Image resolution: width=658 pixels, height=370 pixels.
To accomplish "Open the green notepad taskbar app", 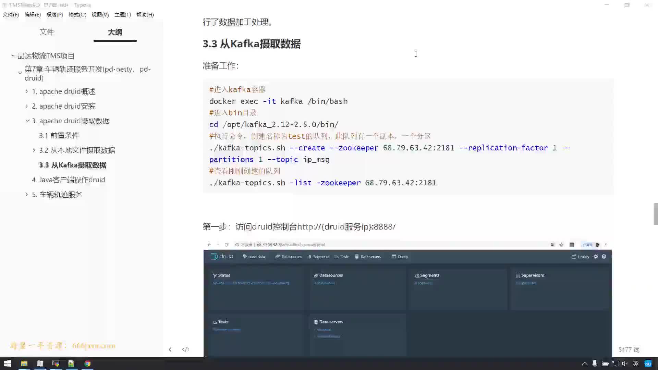I will pos(71,363).
